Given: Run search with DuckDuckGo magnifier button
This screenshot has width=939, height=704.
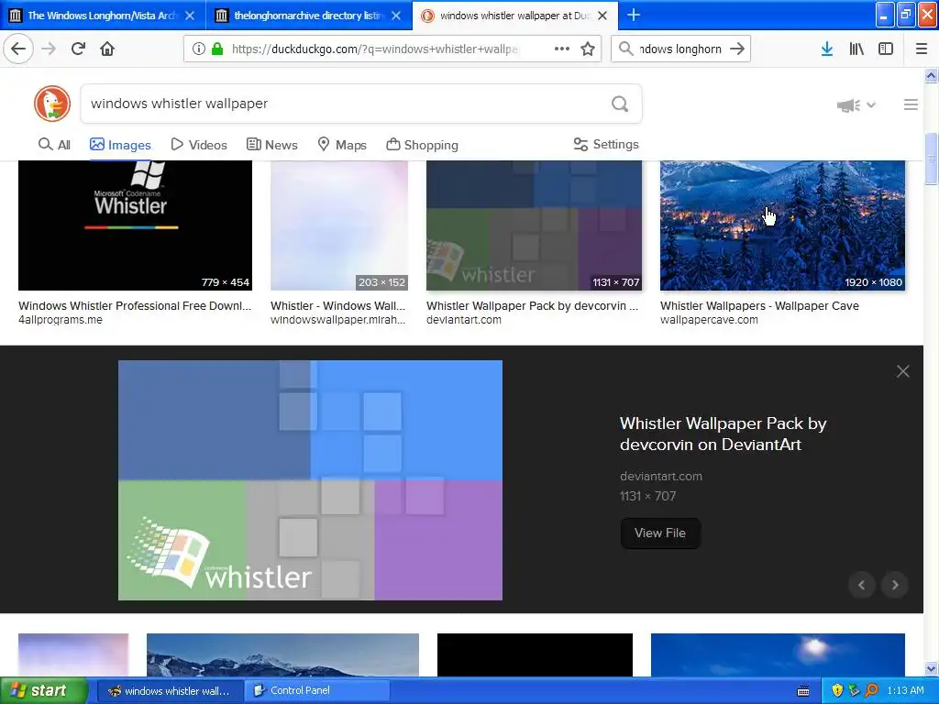Looking at the screenshot, I should (620, 104).
